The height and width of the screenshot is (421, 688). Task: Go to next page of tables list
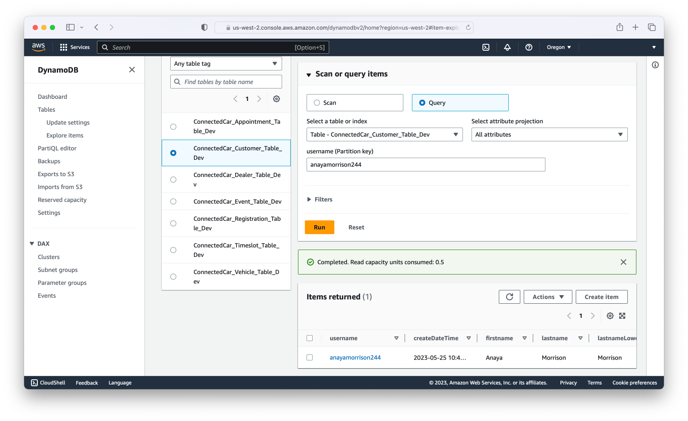(259, 99)
